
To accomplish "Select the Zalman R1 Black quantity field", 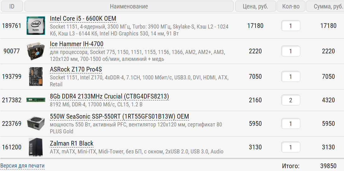I will (291, 147).
